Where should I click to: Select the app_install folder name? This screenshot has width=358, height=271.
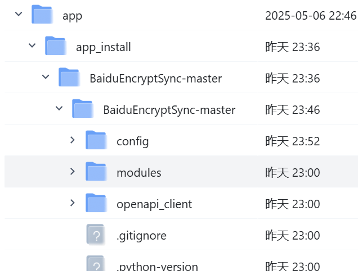tap(103, 47)
